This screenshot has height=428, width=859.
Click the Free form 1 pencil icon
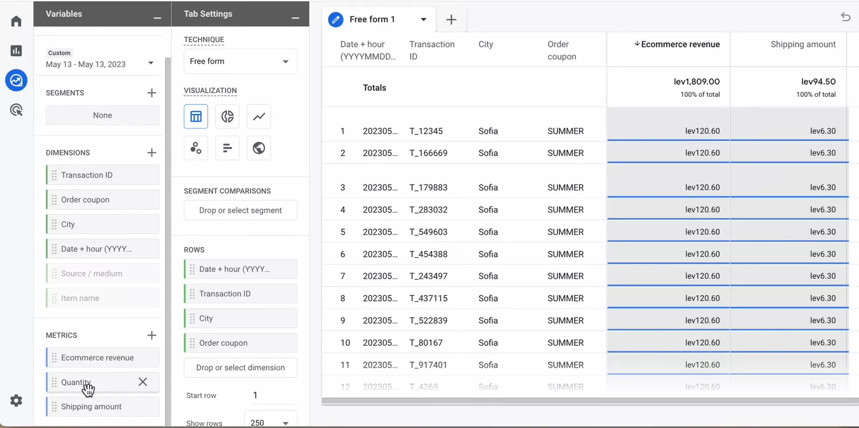point(336,19)
